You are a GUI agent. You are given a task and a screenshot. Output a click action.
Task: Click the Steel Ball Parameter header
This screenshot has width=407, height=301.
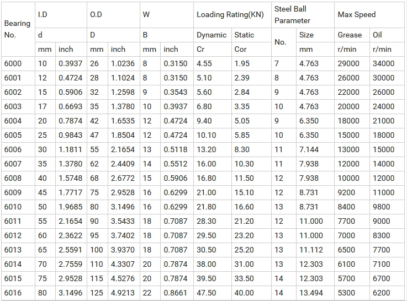(x=303, y=15)
